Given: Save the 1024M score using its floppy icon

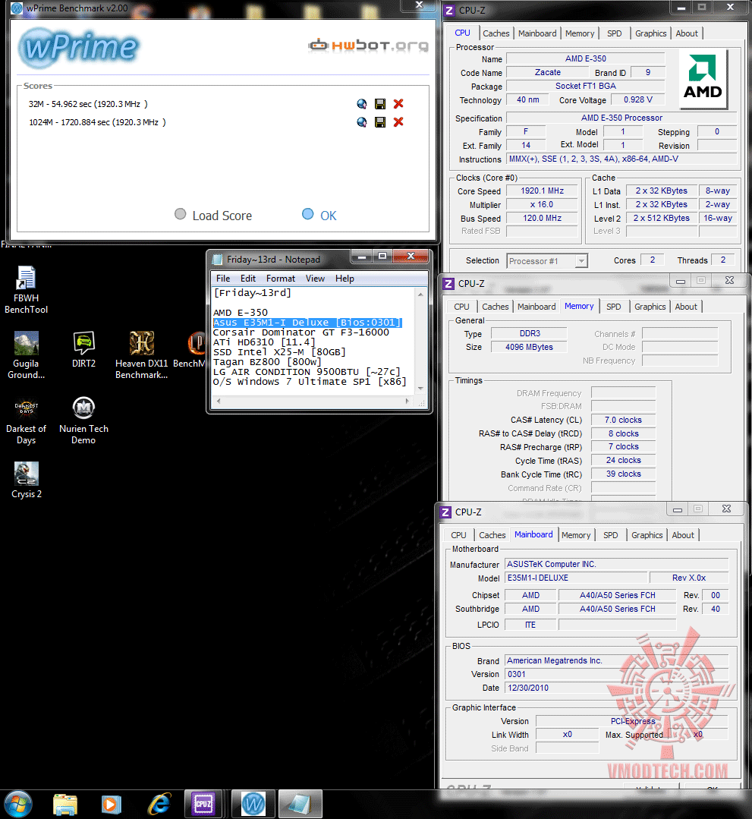Looking at the screenshot, I should click(x=380, y=122).
